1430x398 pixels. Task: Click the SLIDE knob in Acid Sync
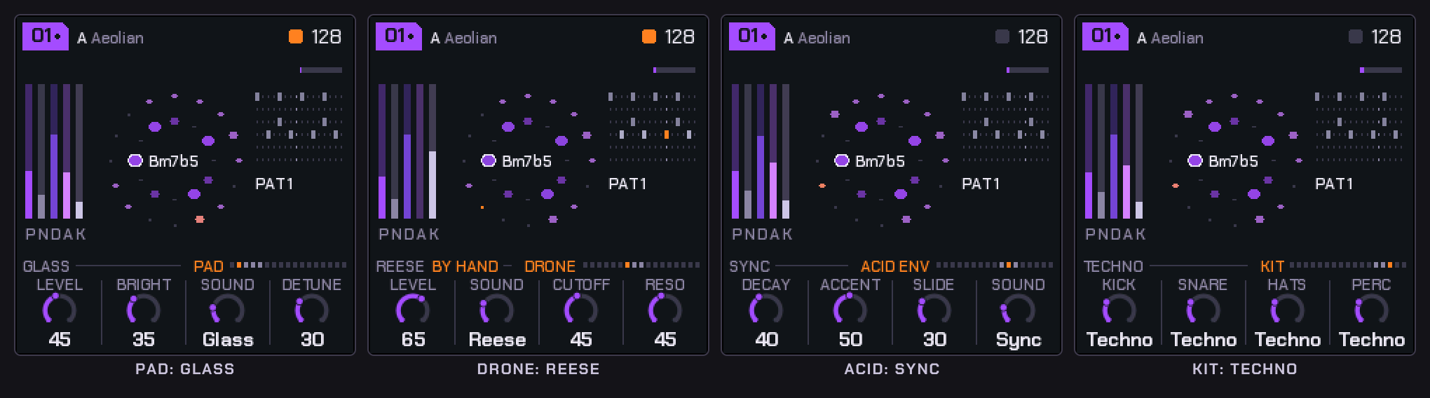(x=934, y=309)
